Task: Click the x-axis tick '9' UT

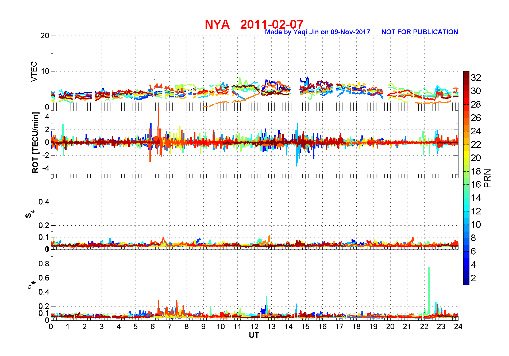Action: tap(203, 327)
